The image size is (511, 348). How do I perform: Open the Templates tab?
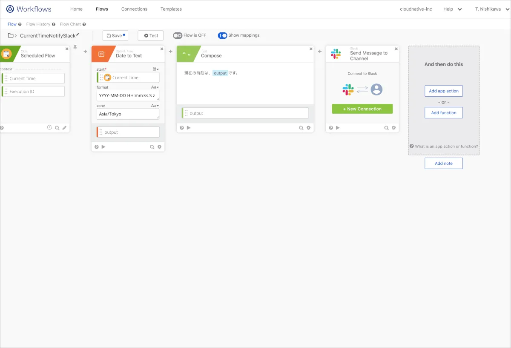(171, 9)
